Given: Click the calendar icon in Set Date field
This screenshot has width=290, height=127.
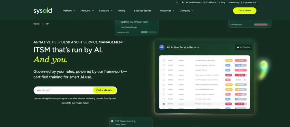Looking at the screenshot, I should (244, 80).
